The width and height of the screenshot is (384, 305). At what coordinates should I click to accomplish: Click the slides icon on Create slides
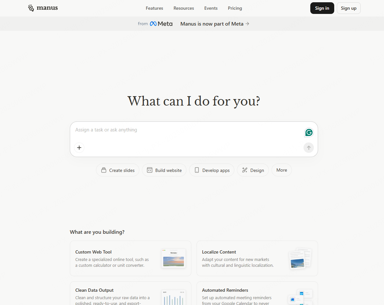[x=104, y=170]
